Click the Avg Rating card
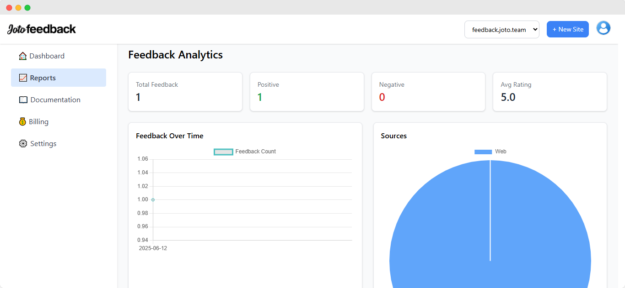Screen dimensions: 625x288 pyautogui.click(x=550, y=92)
